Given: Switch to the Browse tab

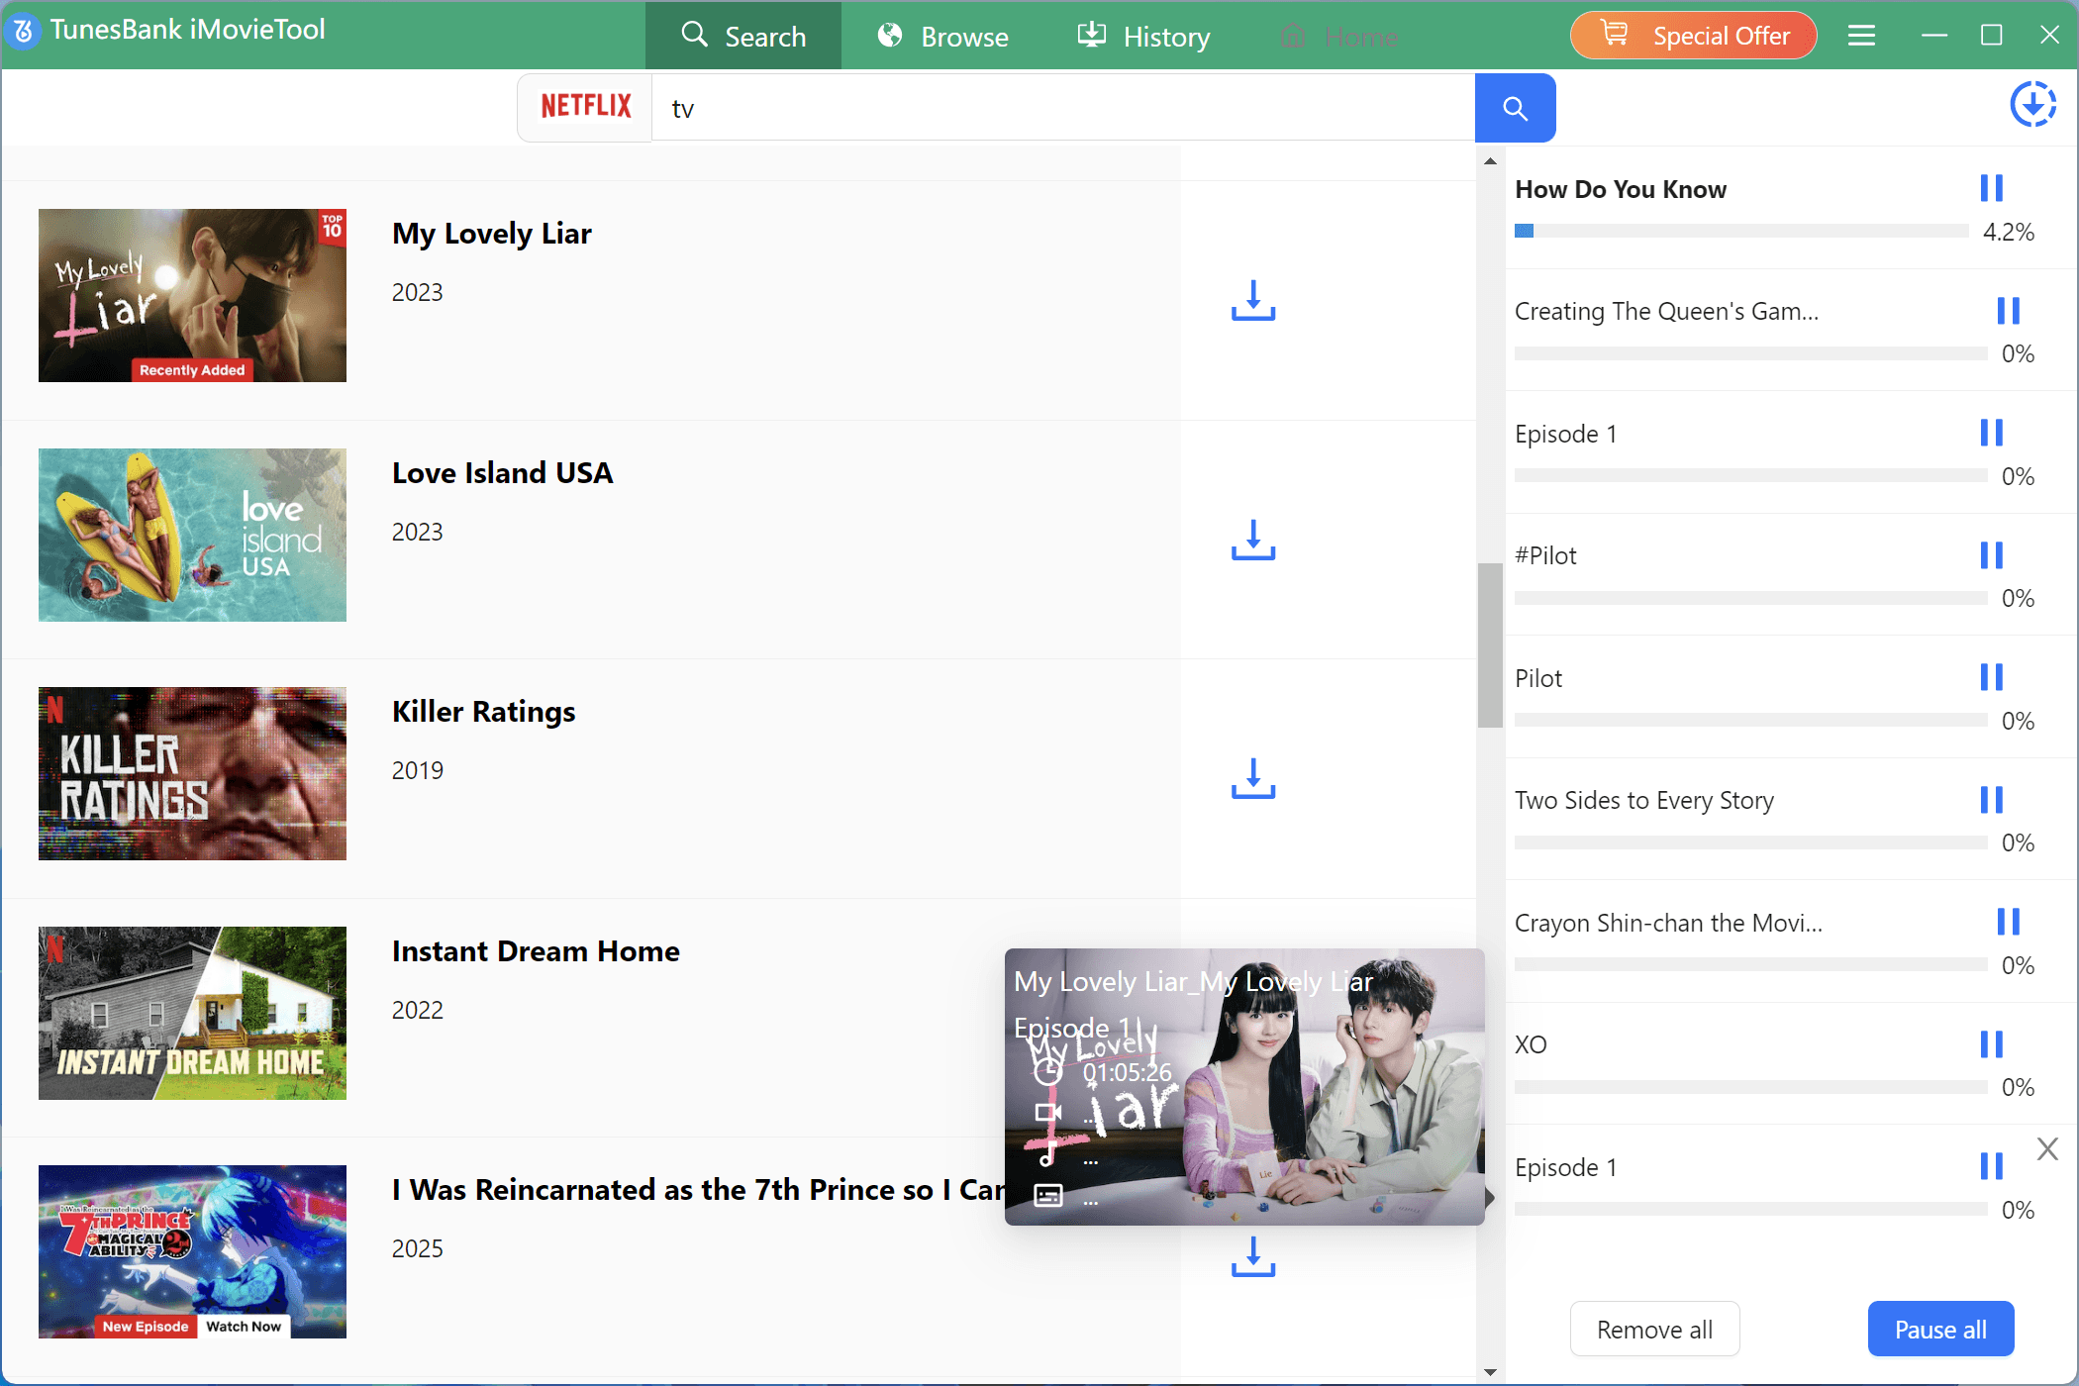Looking at the screenshot, I should coord(942,36).
